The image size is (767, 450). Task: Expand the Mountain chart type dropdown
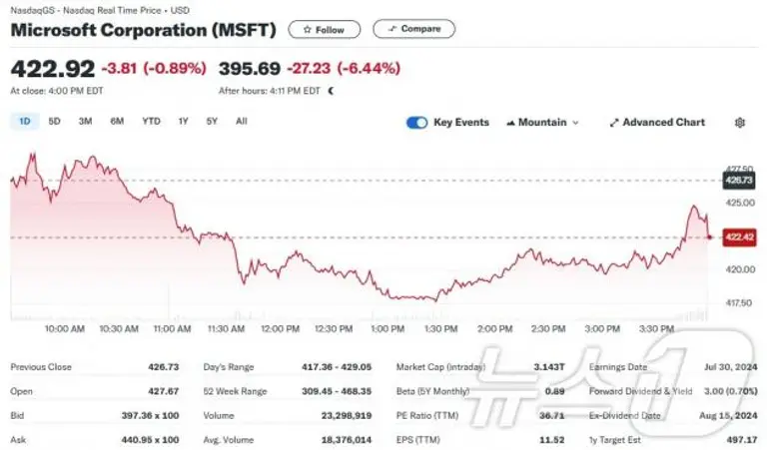[574, 123]
